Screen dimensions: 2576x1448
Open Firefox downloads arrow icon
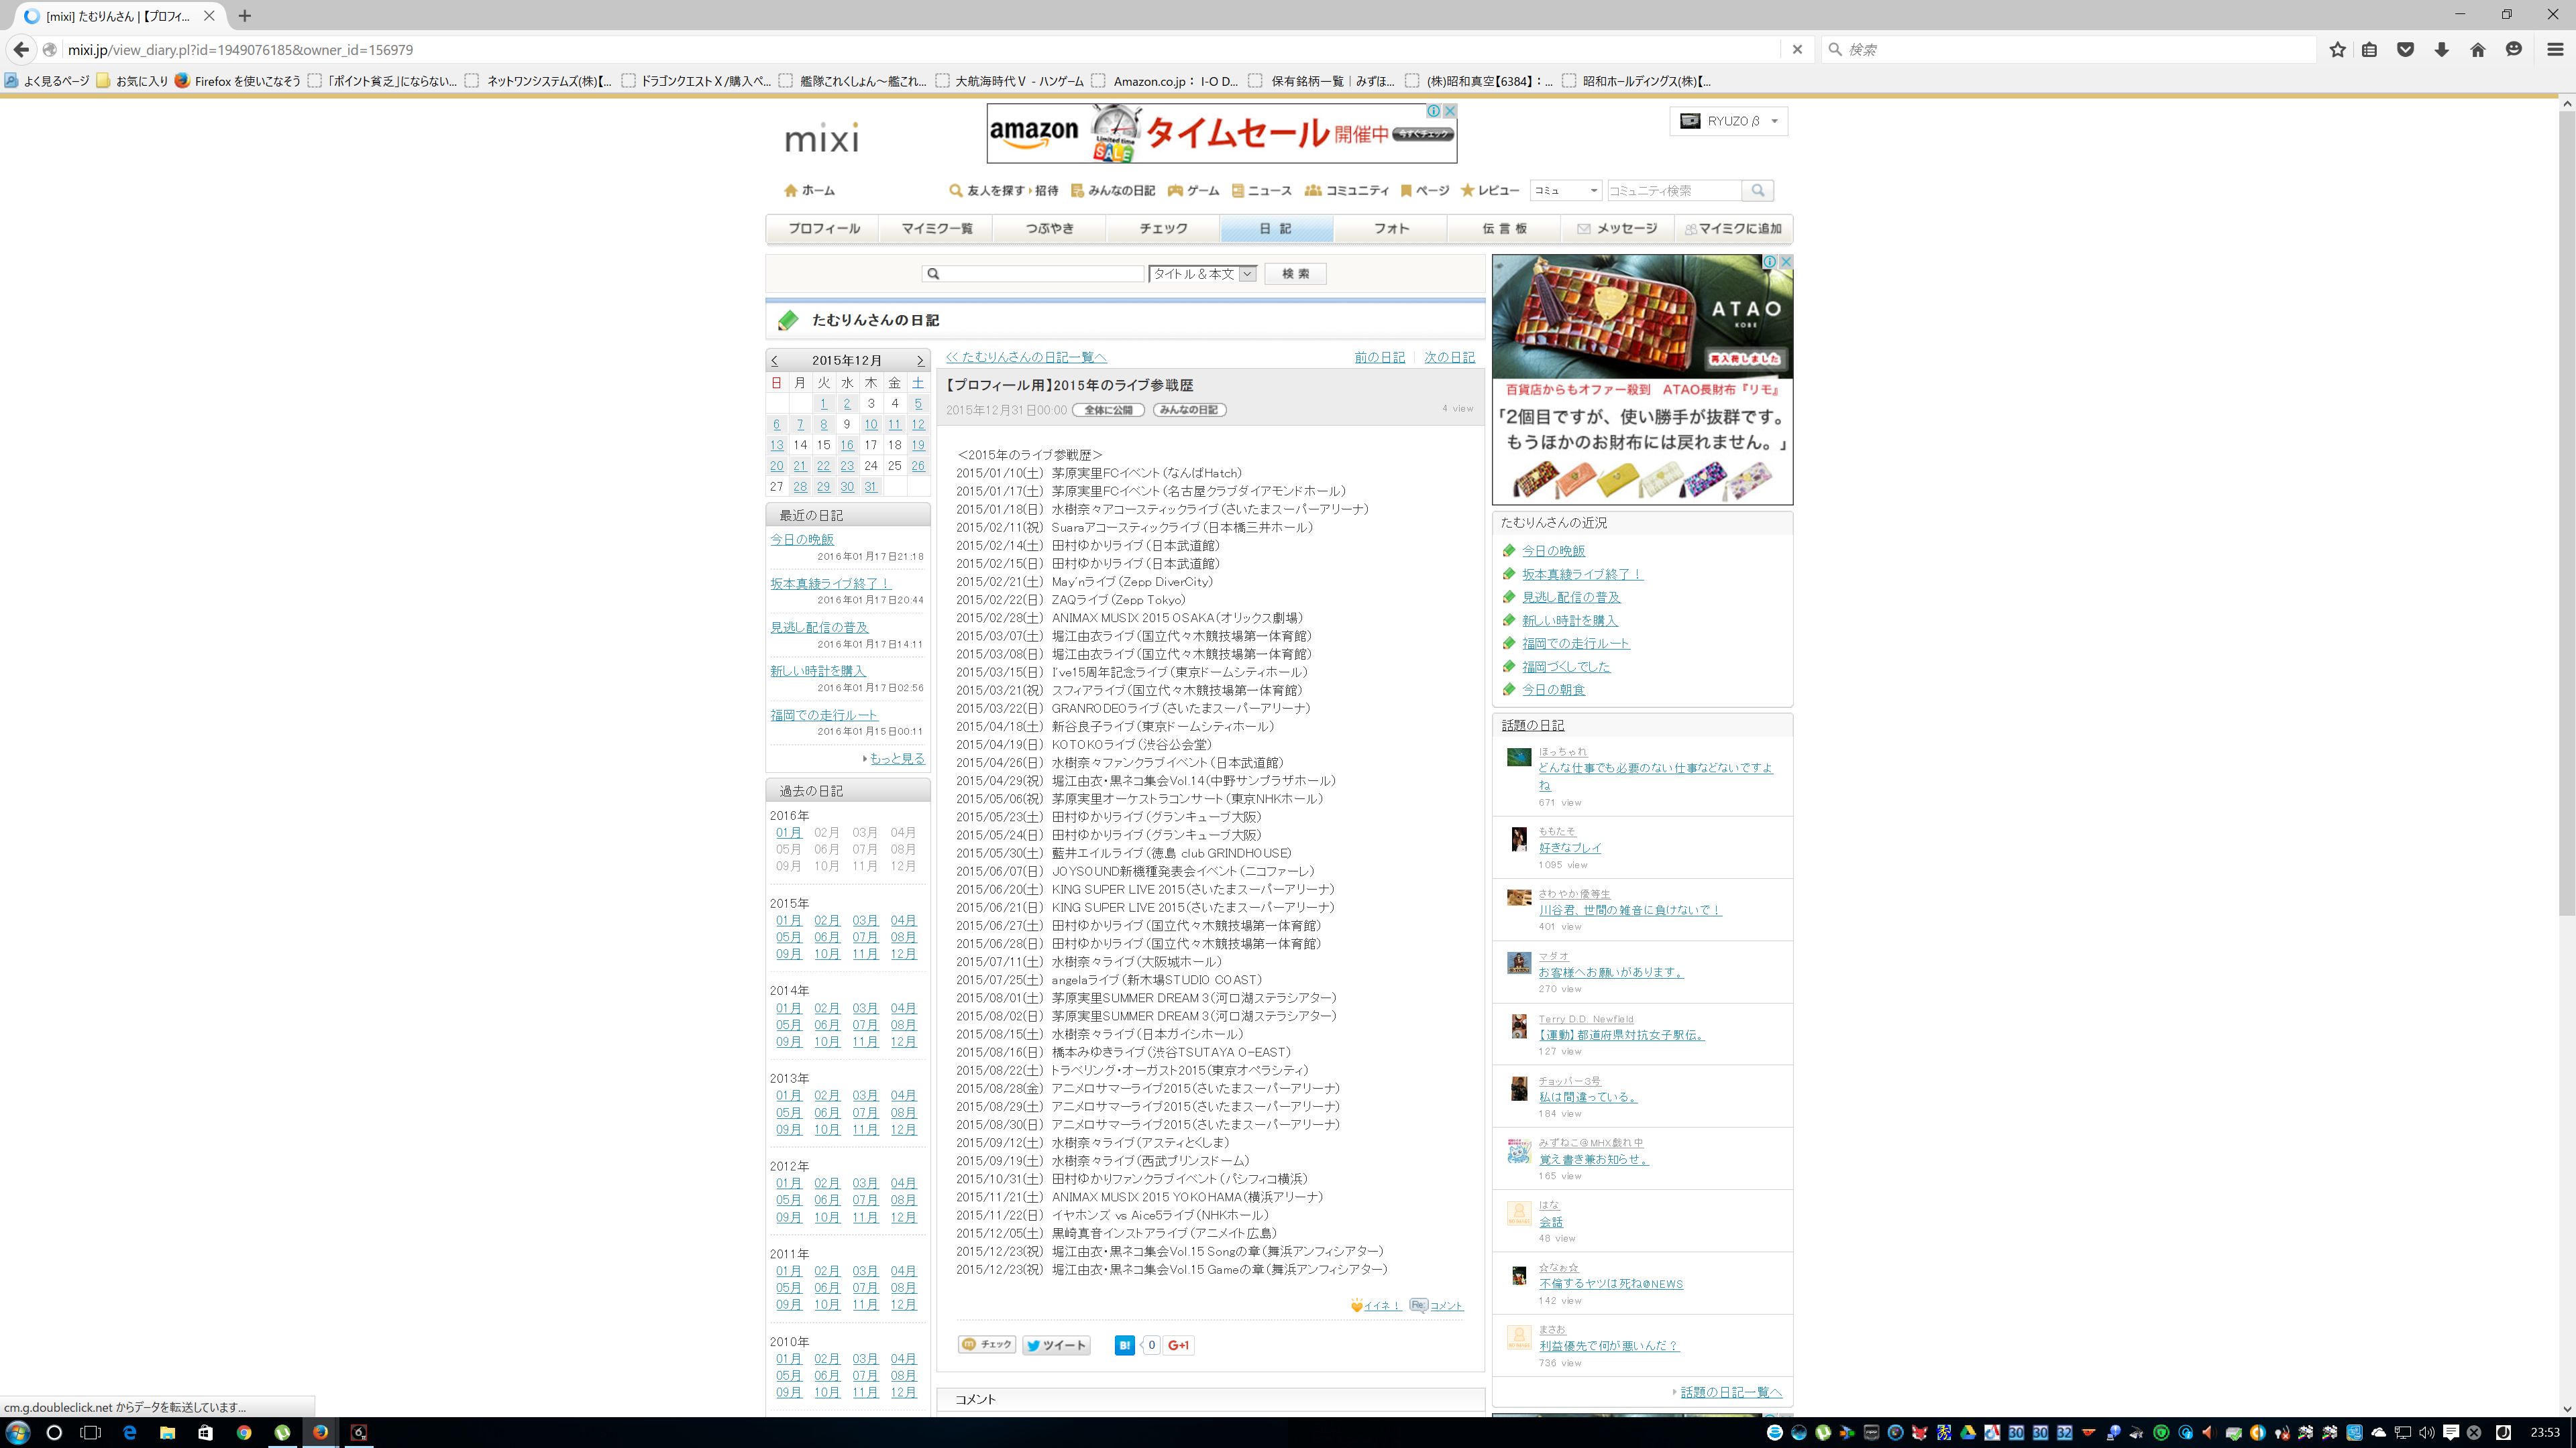tap(2441, 49)
